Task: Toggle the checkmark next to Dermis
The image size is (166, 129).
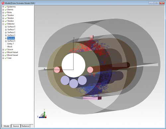Action: 6,10
